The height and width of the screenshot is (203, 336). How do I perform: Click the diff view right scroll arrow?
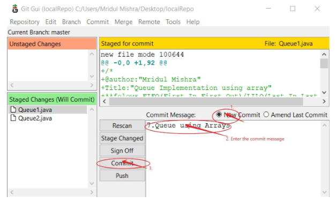point(324,102)
